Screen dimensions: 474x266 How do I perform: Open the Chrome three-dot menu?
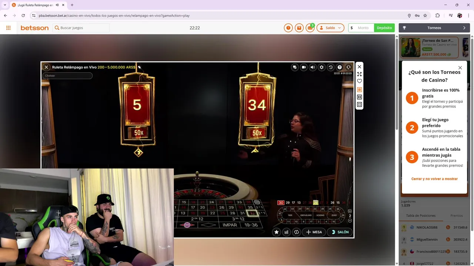click(x=468, y=16)
